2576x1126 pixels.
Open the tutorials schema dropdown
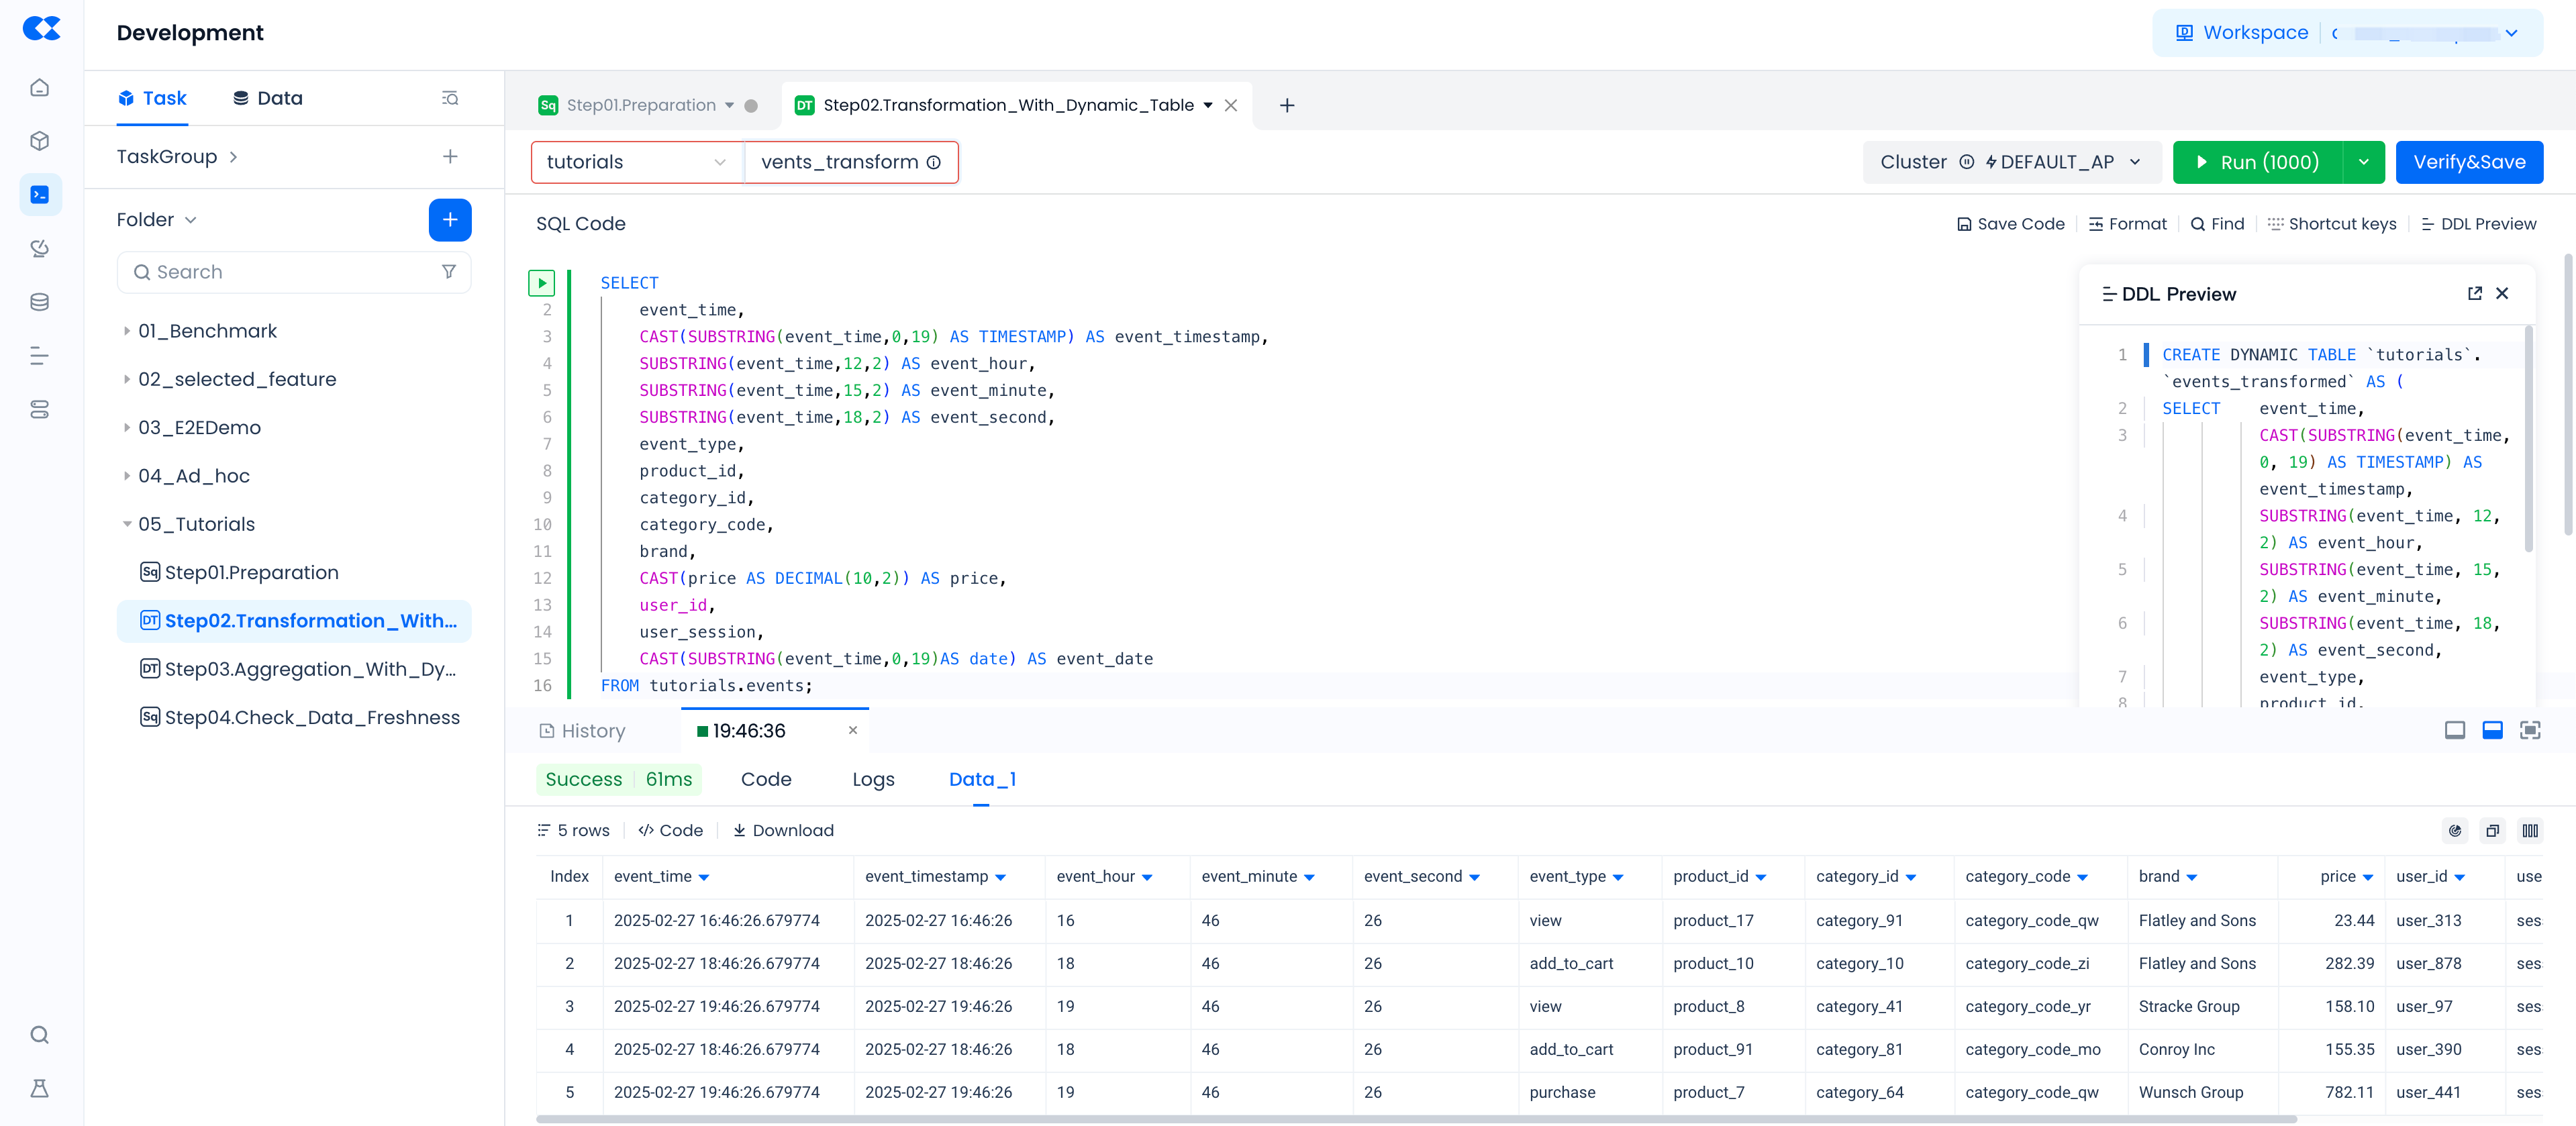636,162
